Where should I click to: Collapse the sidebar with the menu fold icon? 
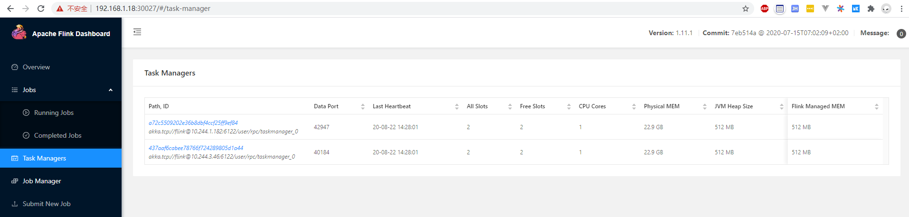pos(137,32)
